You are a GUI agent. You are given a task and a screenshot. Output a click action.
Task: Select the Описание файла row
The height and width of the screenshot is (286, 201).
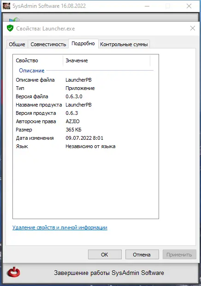tap(86, 80)
